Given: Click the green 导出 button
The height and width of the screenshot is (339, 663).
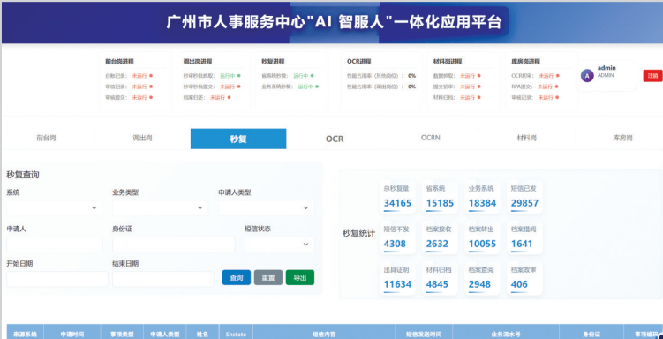Looking at the screenshot, I should coord(300,278).
